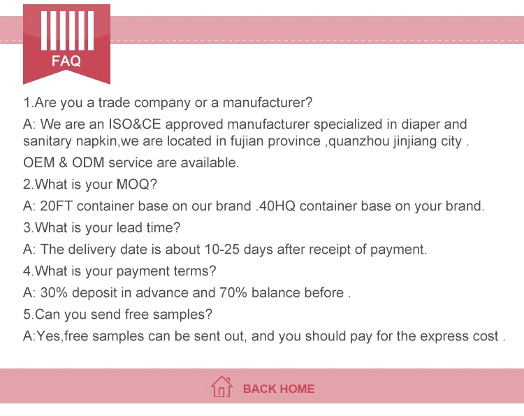Click the FAQ ribbon banner
Viewport: 524px width, 416px height.
(66, 44)
